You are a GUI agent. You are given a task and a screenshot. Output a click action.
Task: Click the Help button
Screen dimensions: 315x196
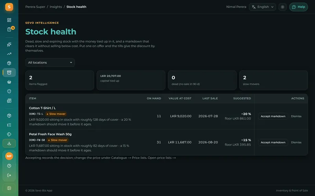click(x=298, y=7)
